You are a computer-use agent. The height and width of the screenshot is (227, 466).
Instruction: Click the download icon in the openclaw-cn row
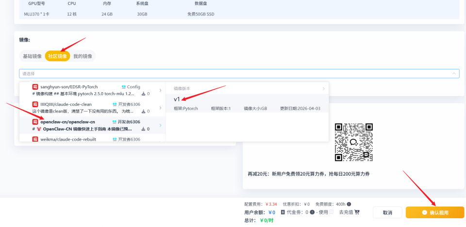pos(144,129)
